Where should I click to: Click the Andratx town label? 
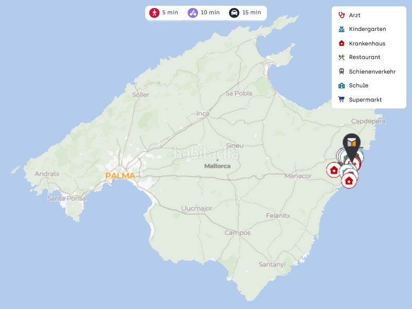click(x=47, y=174)
